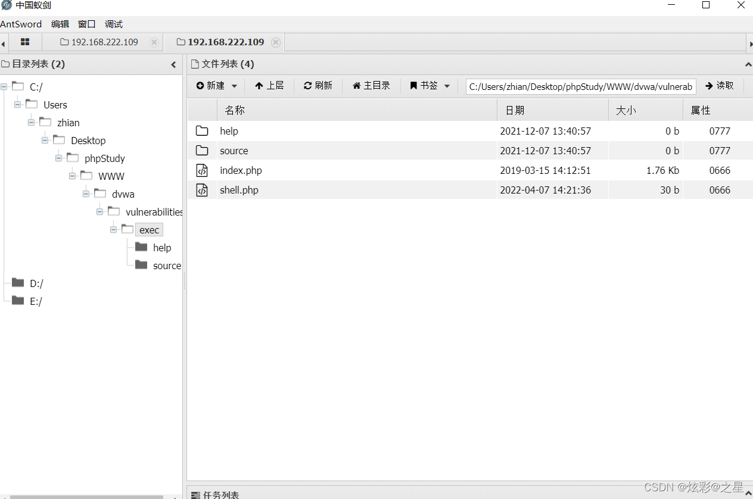Screen dimensions: 753x499
Task: Open the 编辑 menu
Action: click(60, 24)
